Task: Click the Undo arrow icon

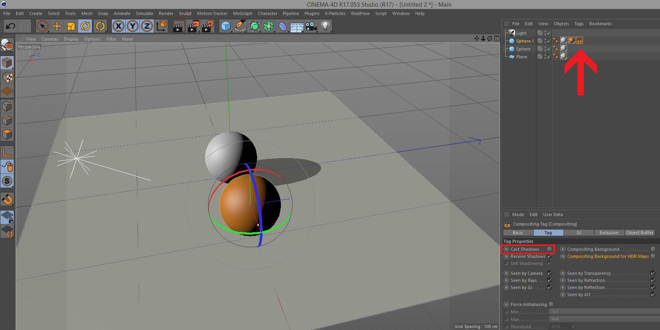Action: [11, 26]
